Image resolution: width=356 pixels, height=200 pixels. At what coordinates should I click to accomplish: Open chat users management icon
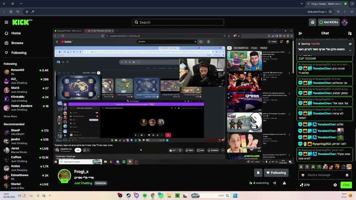pos(350,33)
